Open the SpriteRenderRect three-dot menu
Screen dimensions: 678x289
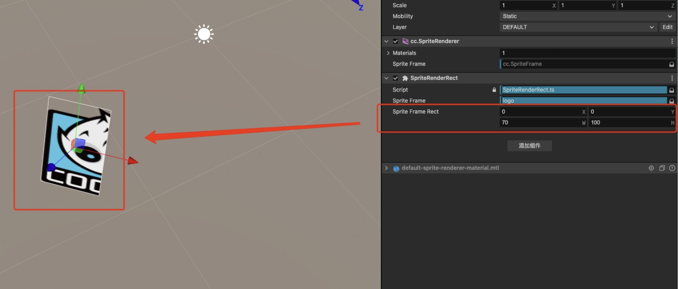pos(672,78)
